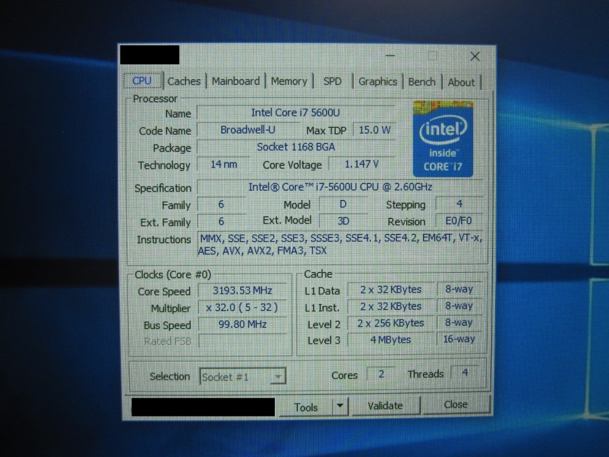Image resolution: width=609 pixels, height=457 pixels.
Task: Minimize the CPU-Z window
Action: click(x=390, y=56)
